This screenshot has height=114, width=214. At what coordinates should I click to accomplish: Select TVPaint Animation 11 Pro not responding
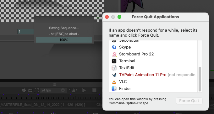click(x=153, y=75)
